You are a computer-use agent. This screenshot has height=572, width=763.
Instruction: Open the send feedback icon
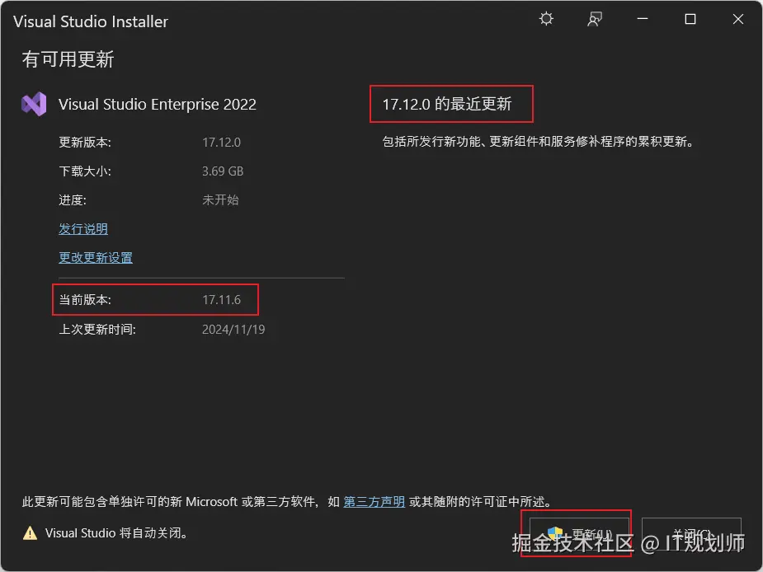tap(594, 19)
